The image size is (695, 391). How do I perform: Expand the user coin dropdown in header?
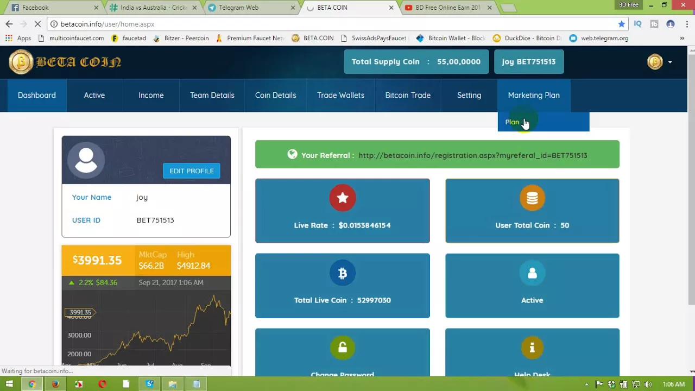[x=660, y=62]
